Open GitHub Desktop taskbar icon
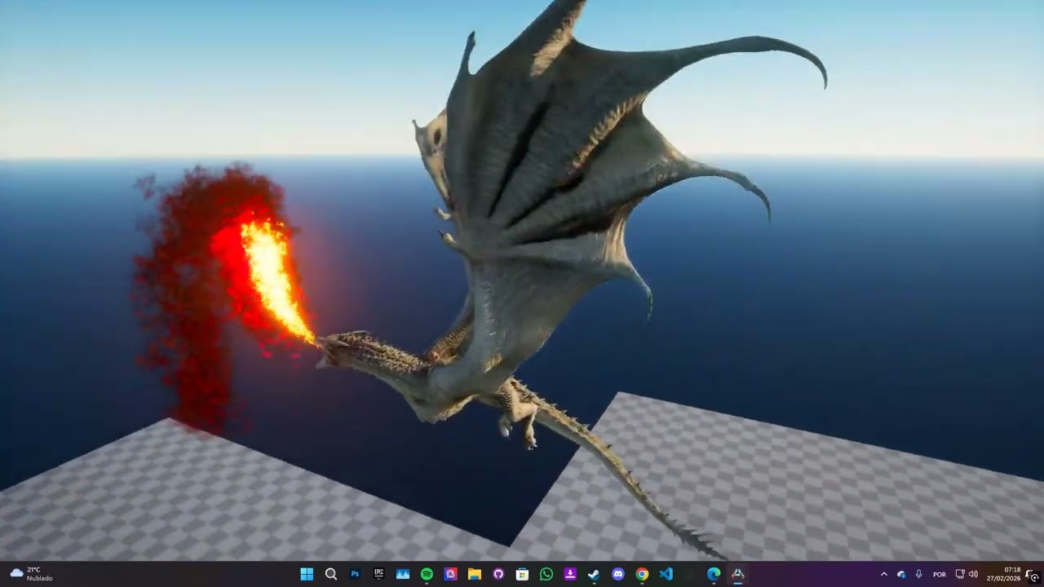1044x587 pixels. tap(498, 574)
